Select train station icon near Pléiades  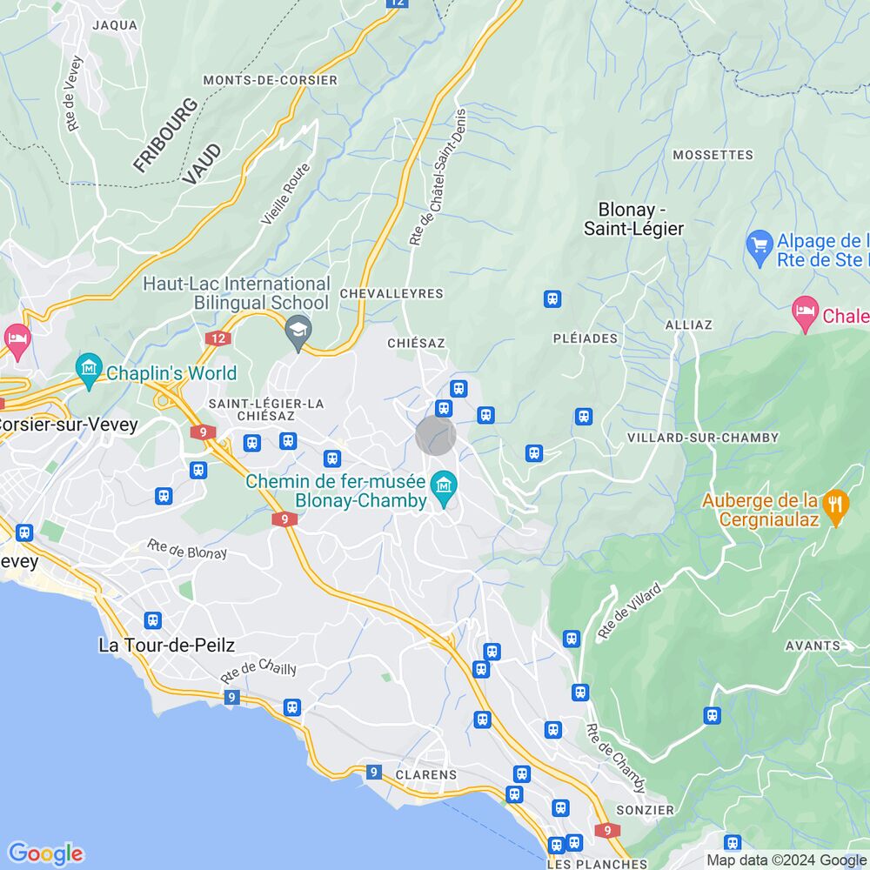[552, 299]
